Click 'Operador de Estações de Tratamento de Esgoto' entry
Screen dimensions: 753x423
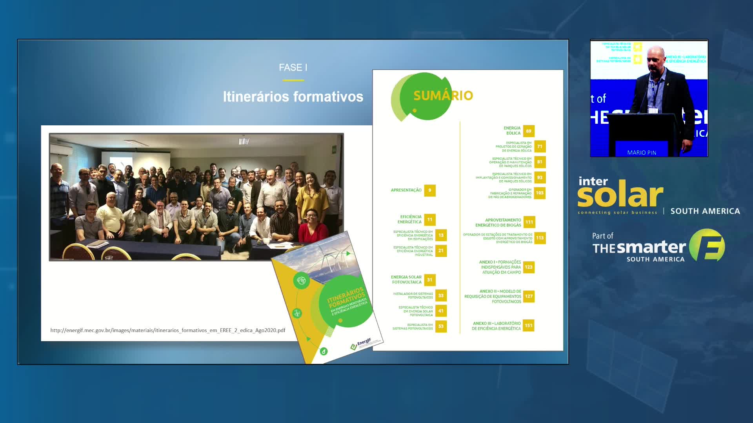(x=498, y=238)
